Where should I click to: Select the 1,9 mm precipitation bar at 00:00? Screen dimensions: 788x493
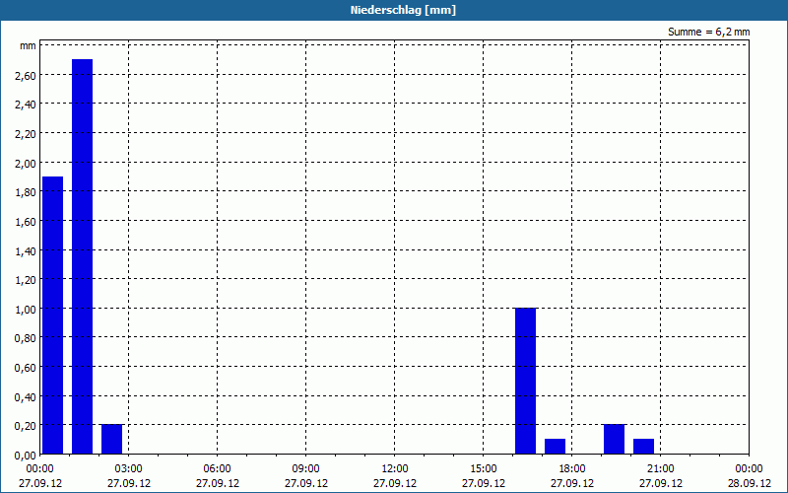[52, 315]
